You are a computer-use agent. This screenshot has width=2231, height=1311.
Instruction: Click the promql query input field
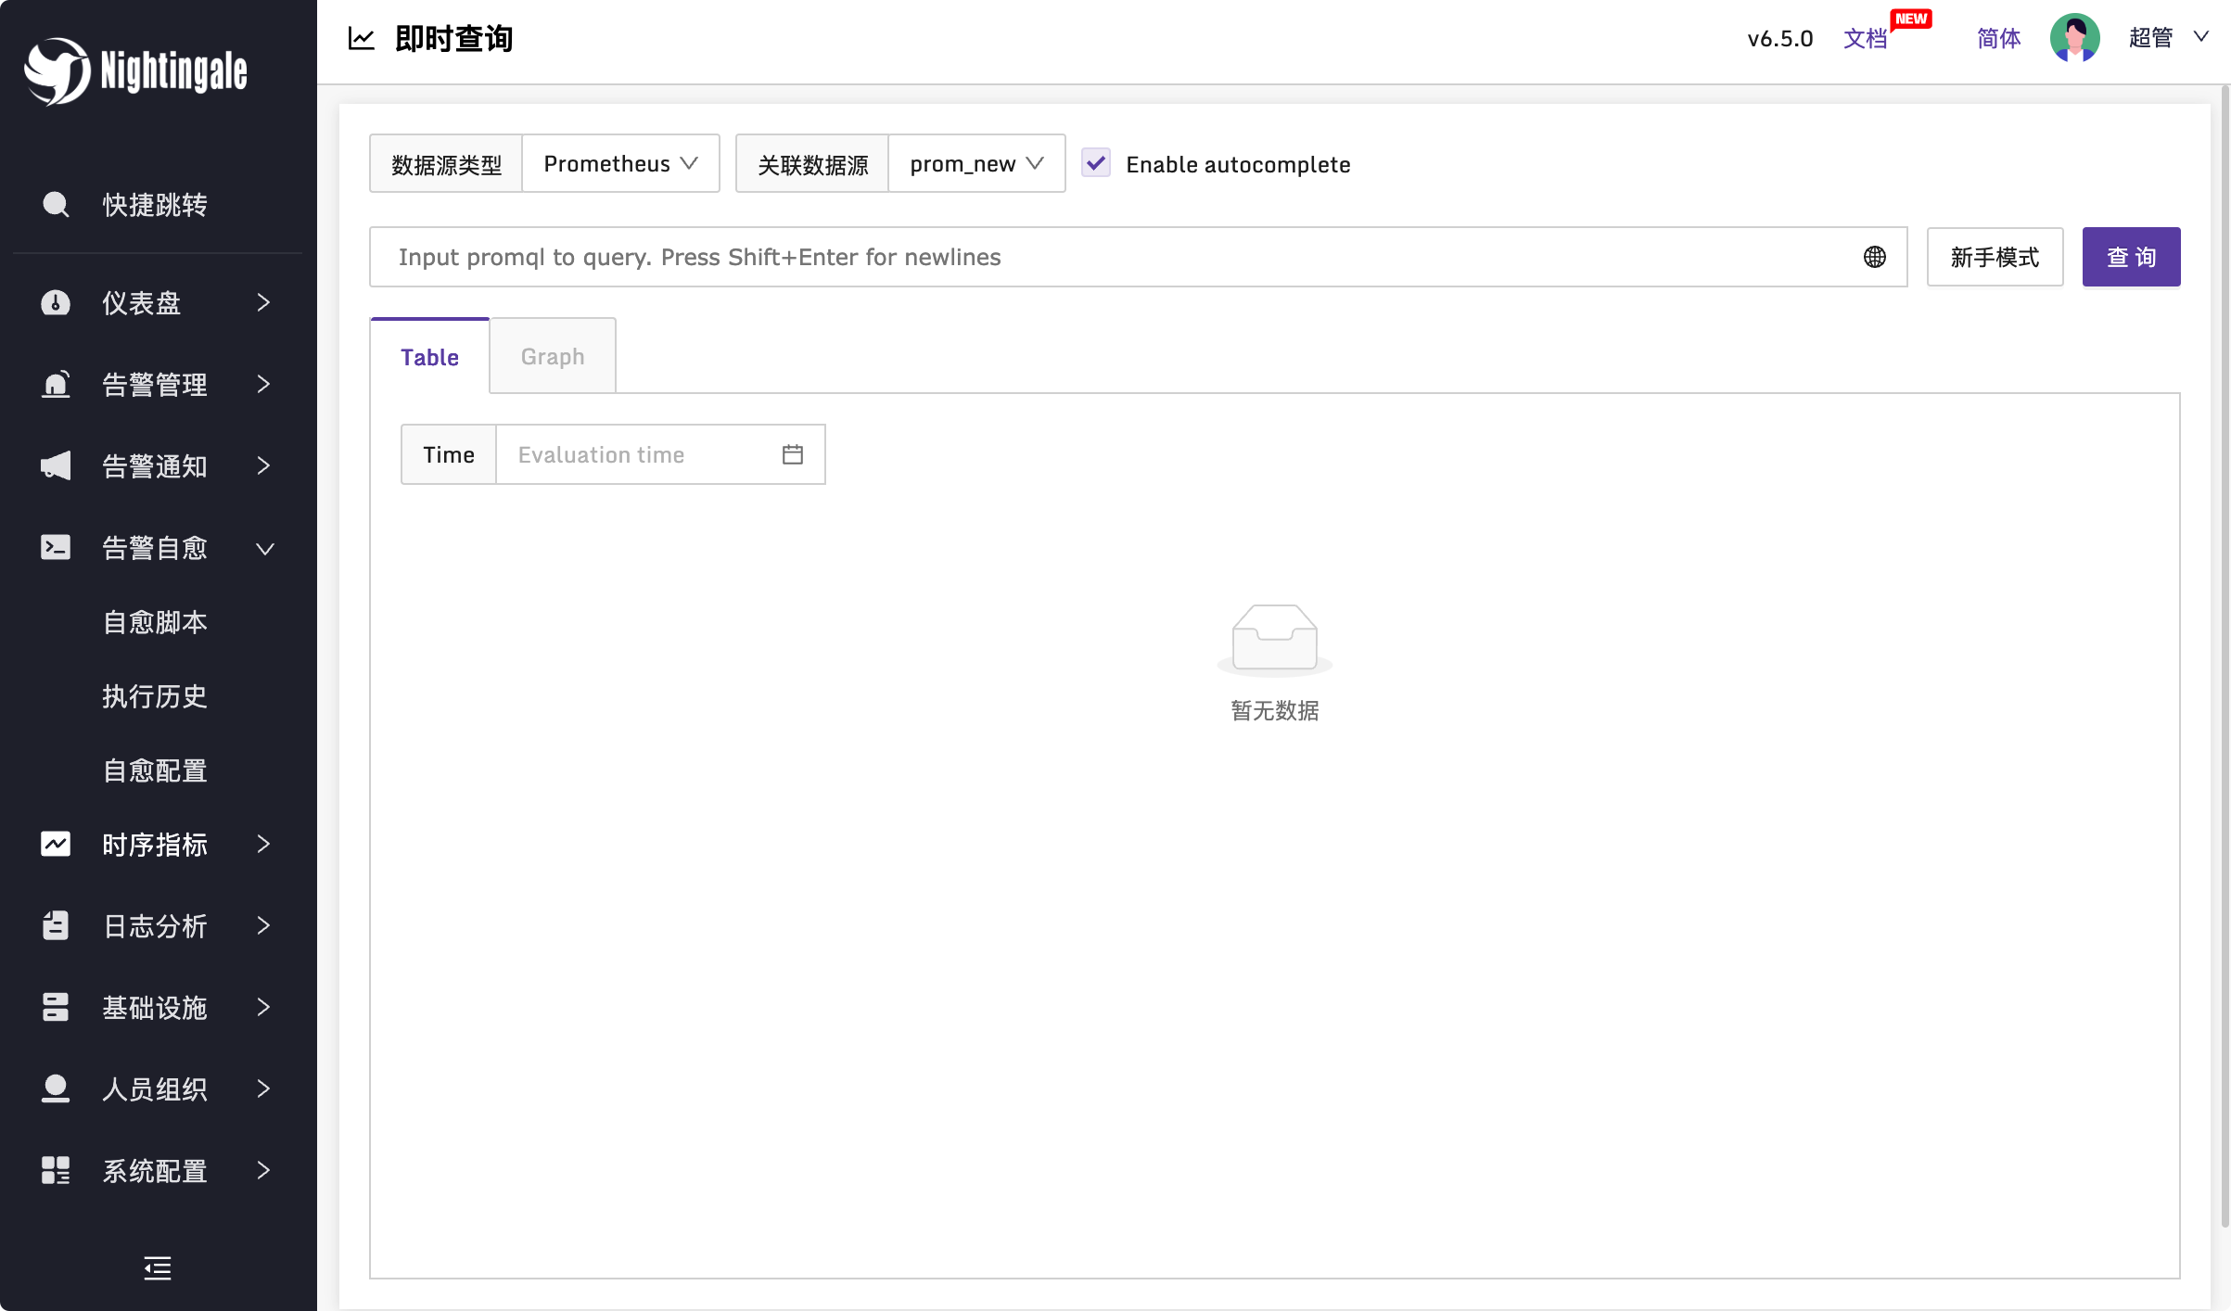[1113, 257]
